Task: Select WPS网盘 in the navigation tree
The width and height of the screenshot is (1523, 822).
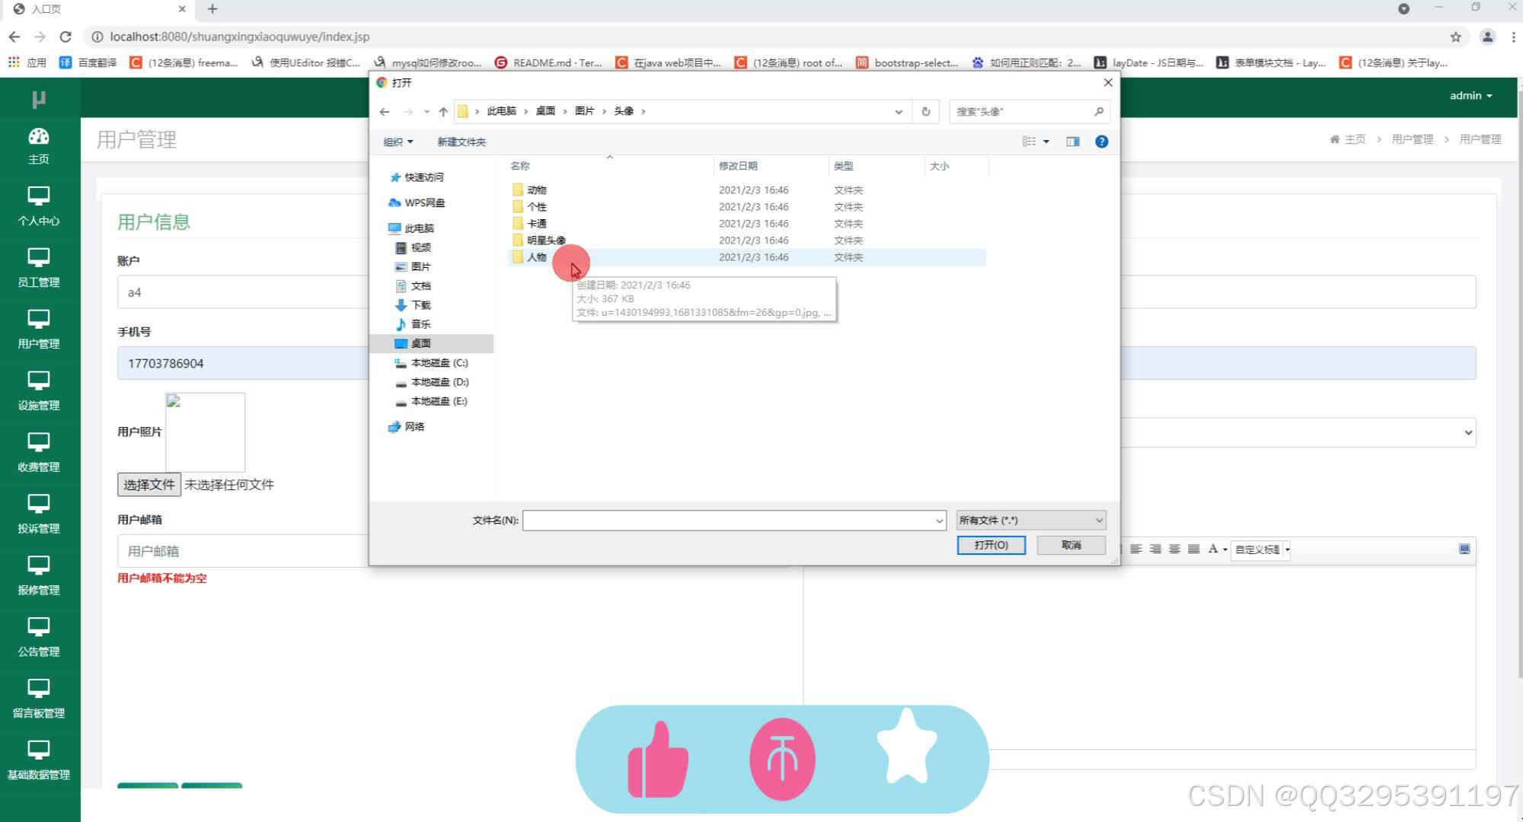Action: 417,203
